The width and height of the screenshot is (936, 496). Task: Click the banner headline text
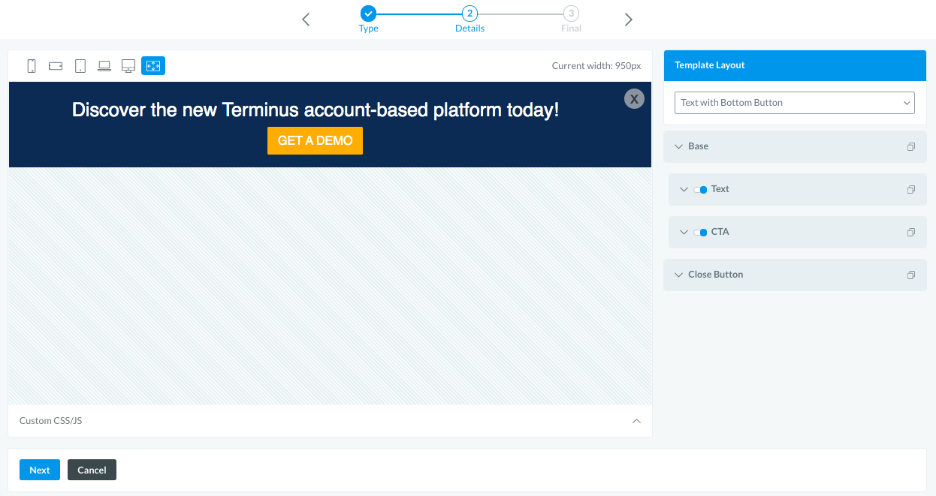pyautogui.click(x=316, y=110)
